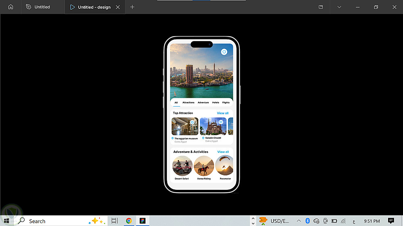Click the window panel icon in title bar
Screen dimensions: 403x226
(x=321, y=7)
